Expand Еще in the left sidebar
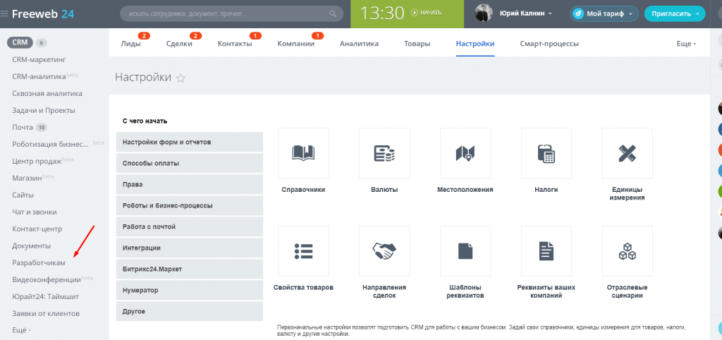 [x=21, y=330]
